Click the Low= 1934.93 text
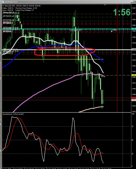 pos(8,10)
